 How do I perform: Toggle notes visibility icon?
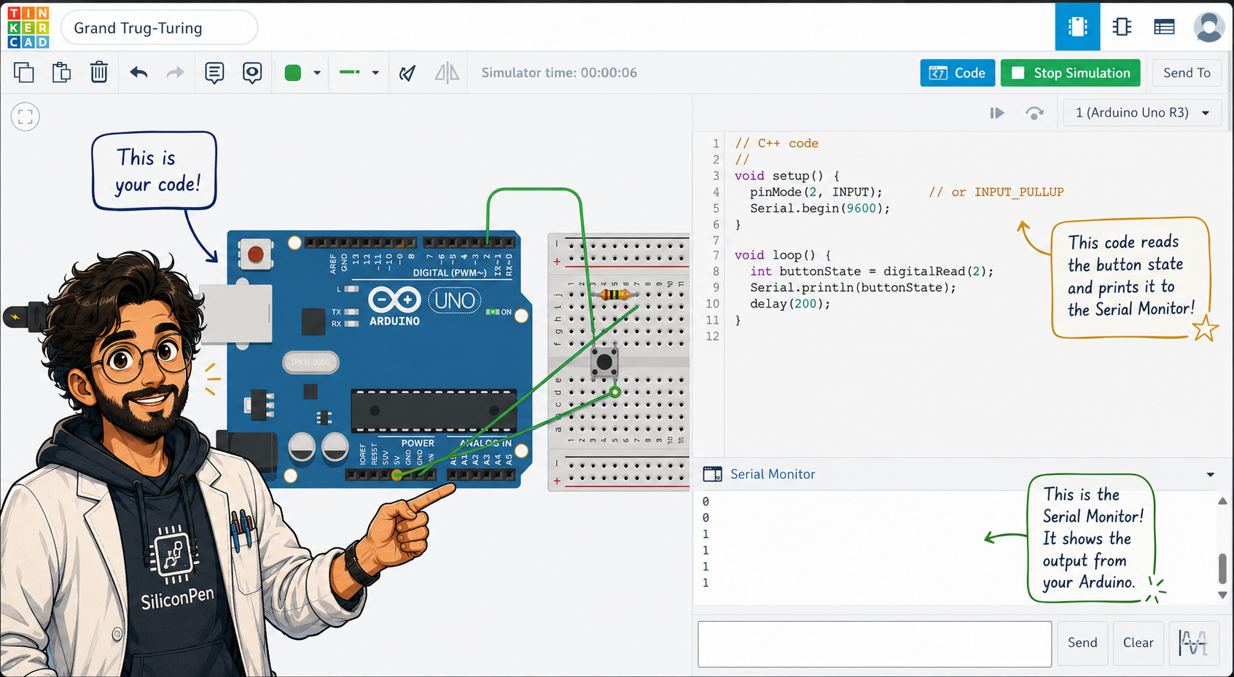252,72
